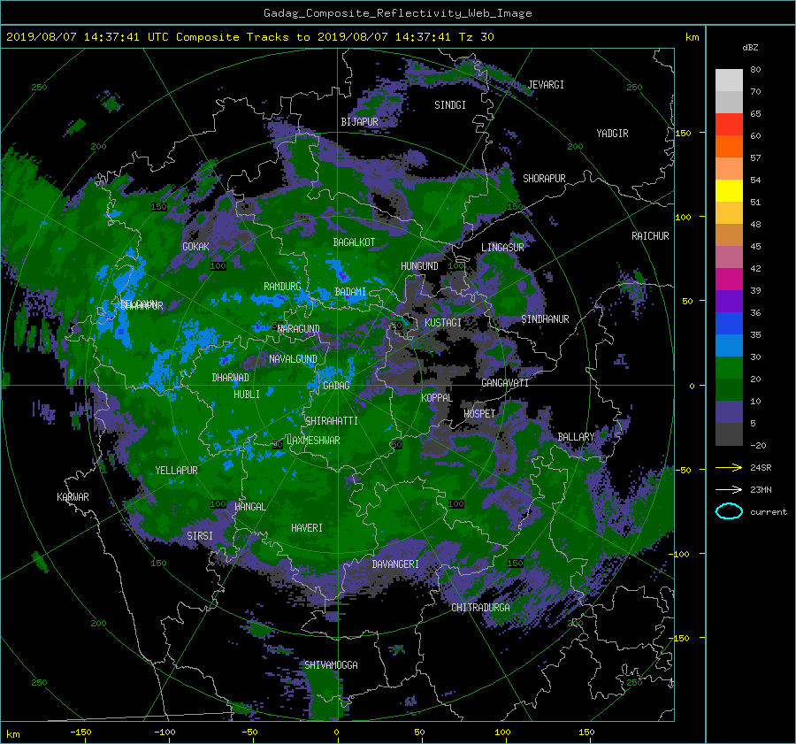Click the HUBLI city label
Screen dimensions: 796x744
(247, 394)
